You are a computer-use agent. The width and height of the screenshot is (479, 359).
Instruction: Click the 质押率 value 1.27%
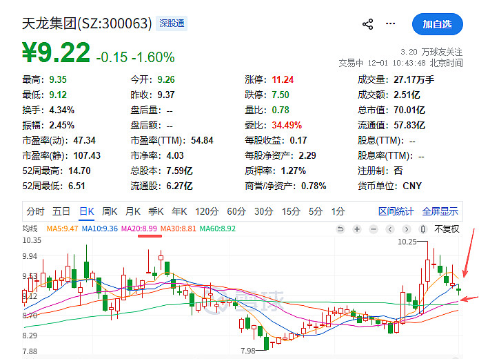coord(294,171)
